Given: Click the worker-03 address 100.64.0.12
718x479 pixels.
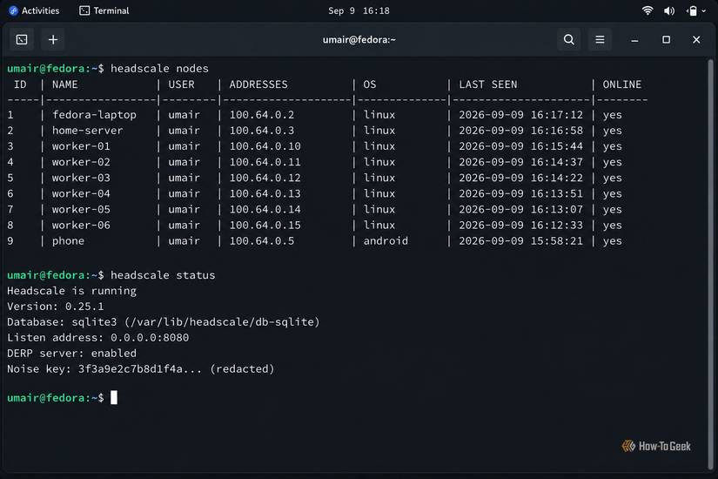Looking at the screenshot, I should pyautogui.click(x=265, y=178).
